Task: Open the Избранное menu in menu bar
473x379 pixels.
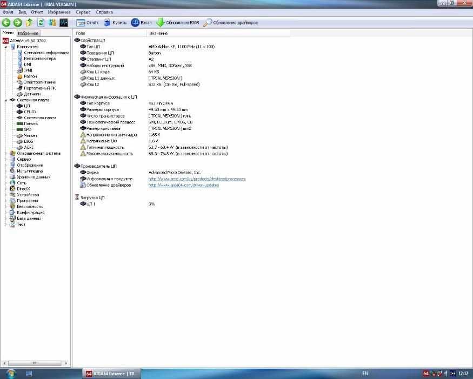Action: [59, 12]
